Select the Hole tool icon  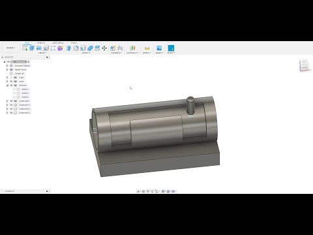(46, 48)
